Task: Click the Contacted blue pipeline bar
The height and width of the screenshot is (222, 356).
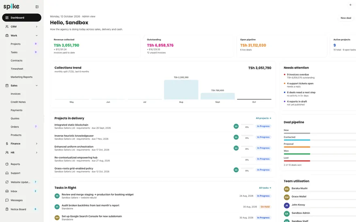Action: [297, 140]
